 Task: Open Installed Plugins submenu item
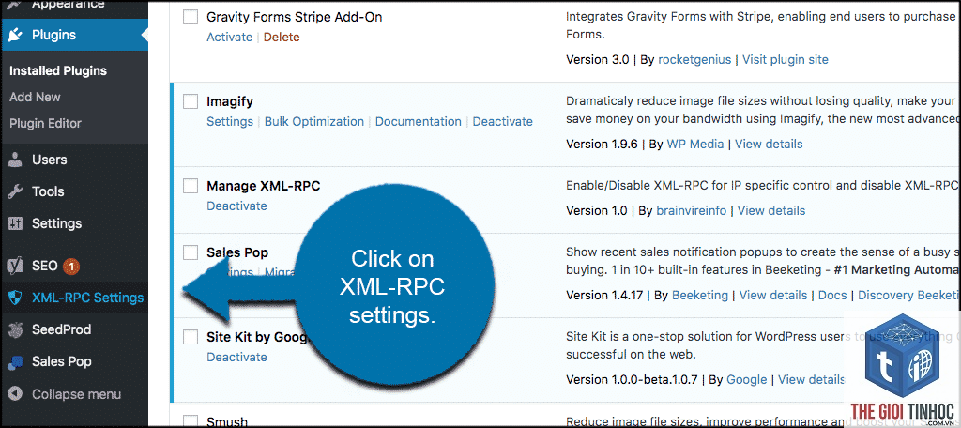click(x=58, y=70)
